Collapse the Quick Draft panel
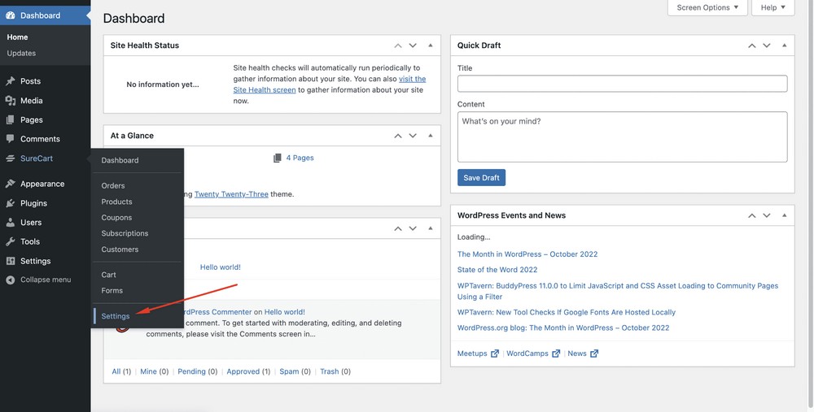The width and height of the screenshot is (814, 412). (x=784, y=46)
